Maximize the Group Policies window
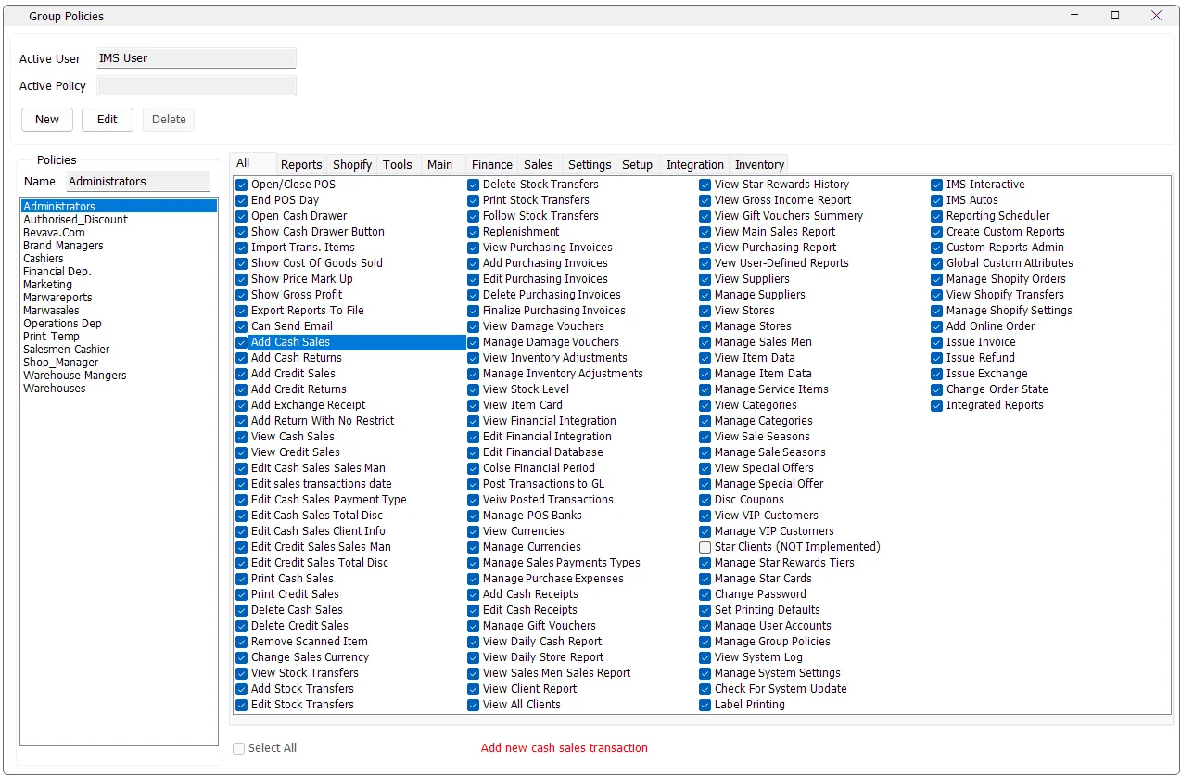The image size is (1181, 777). click(x=1115, y=15)
